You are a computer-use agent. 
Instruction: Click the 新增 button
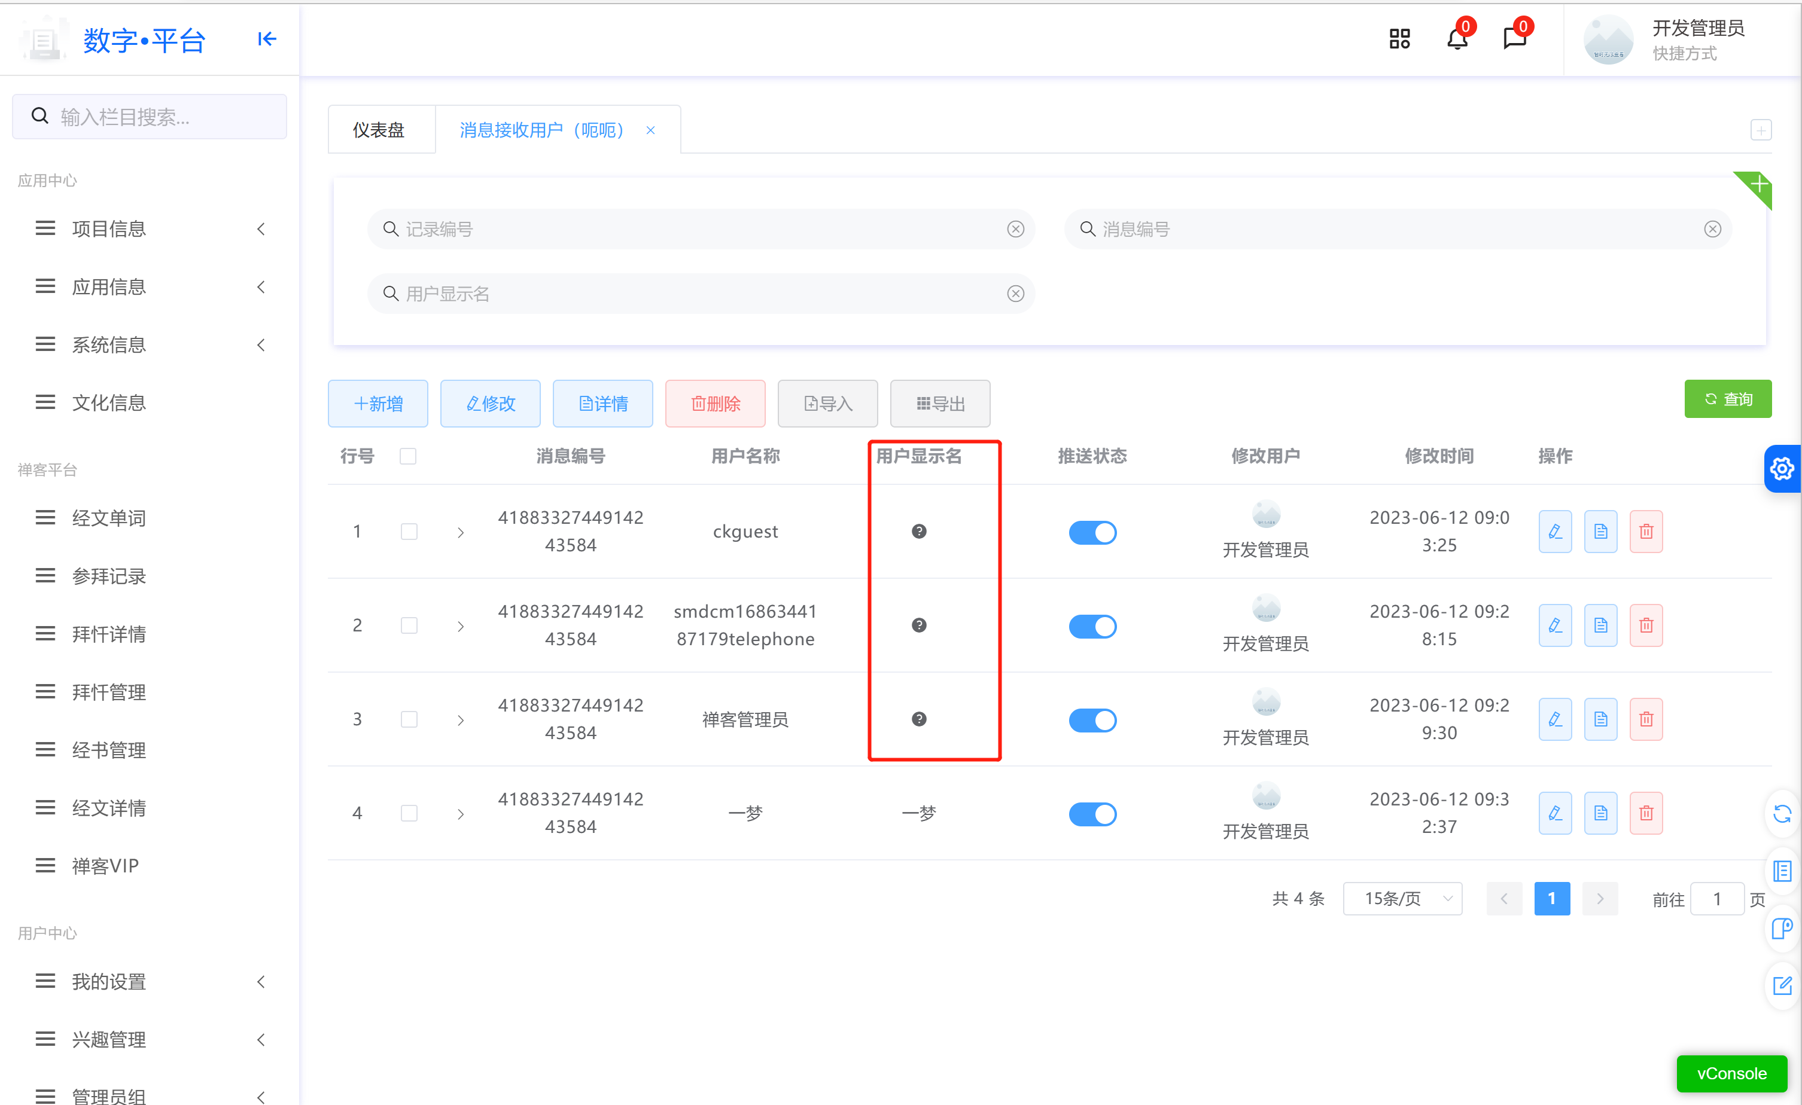click(378, 404)
